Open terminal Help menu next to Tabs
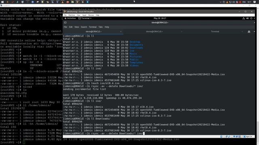The width and height of the screenshot is (259, 145). point(107,27)
